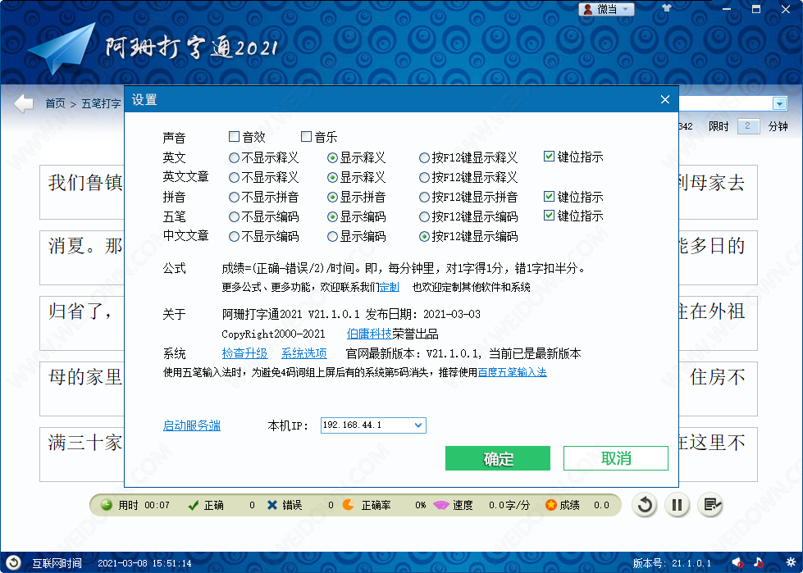Click the 取消 button
The image size is (803, 573).
(x=616, y=458)
